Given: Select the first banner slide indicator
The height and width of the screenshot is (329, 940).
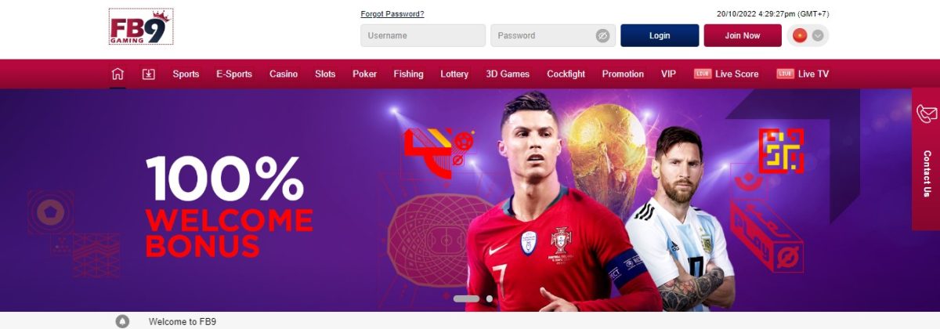Looking at the screenshot, I should 467,298.
